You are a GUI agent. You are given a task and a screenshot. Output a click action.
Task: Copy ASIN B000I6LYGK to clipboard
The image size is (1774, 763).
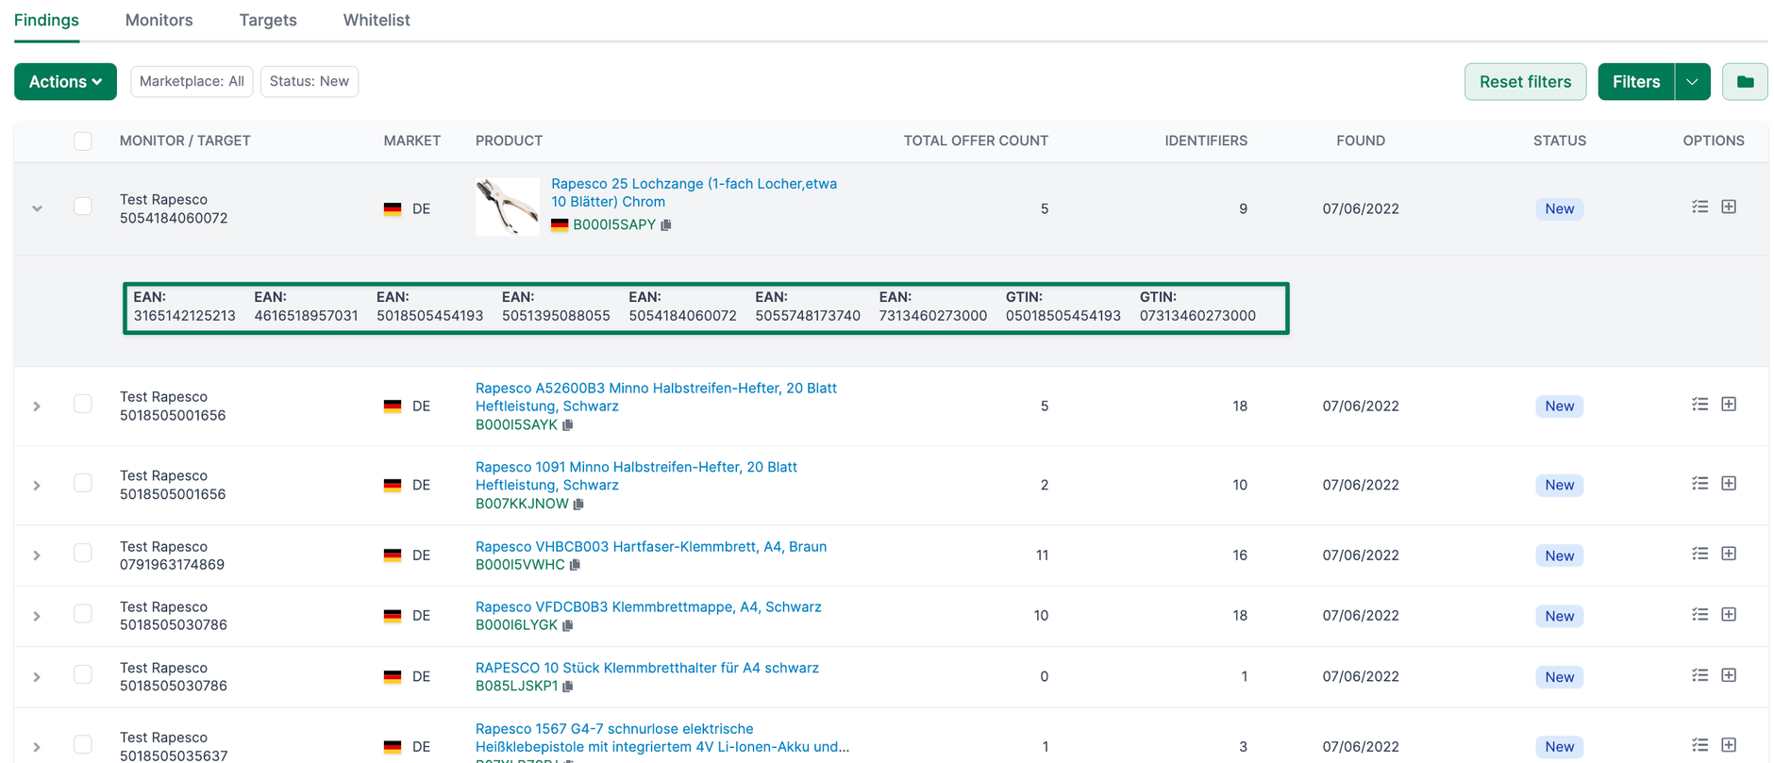(568, 625)
